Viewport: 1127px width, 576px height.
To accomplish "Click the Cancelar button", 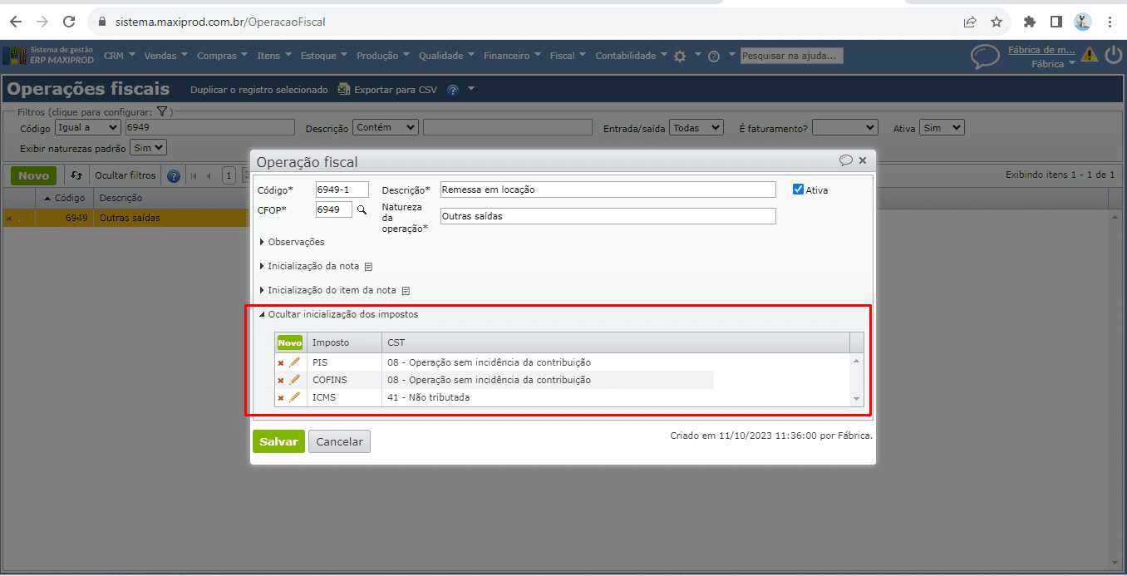I will [339, 441].
